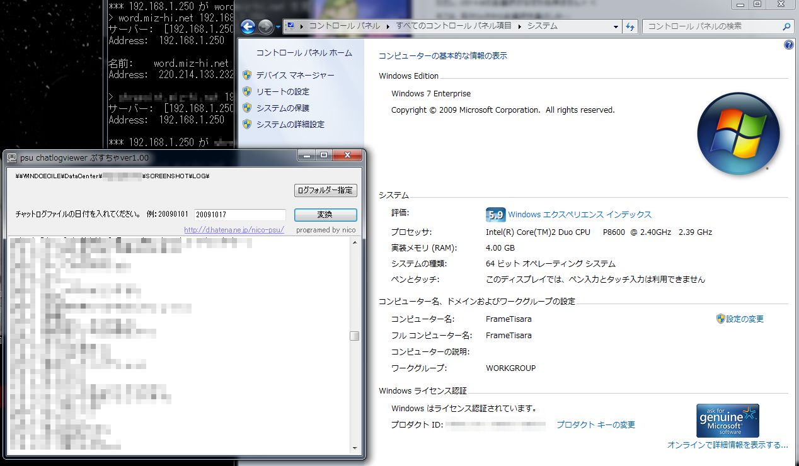Click the address bar computer icon
799x466 pixels.
pos(290,26)
